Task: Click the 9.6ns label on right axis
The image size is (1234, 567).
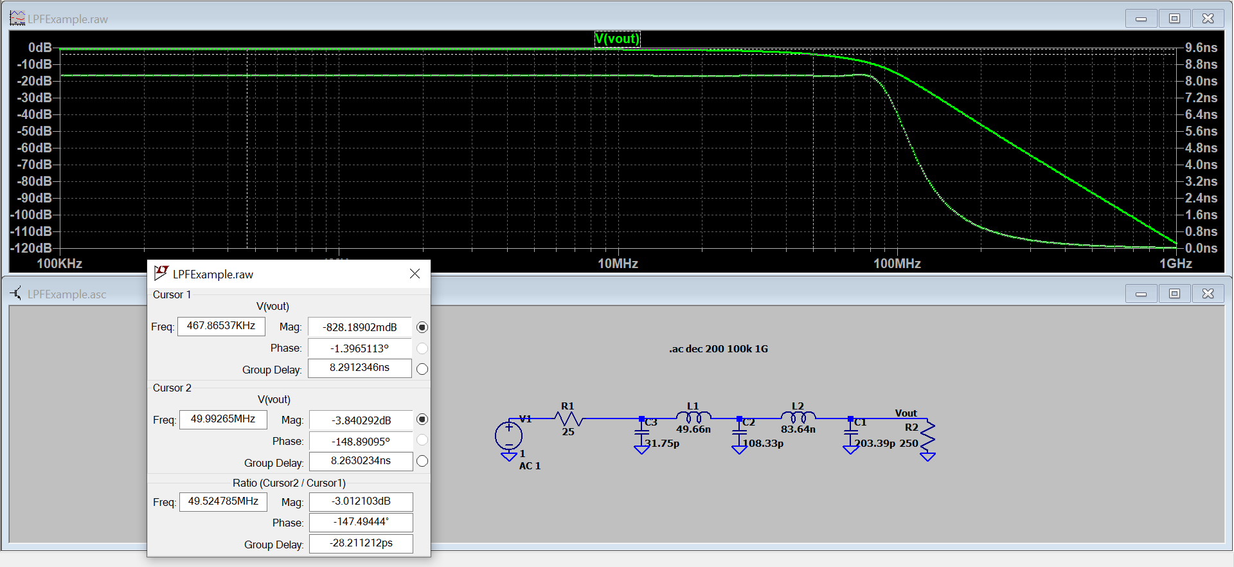Action: tap(1201, 48)
